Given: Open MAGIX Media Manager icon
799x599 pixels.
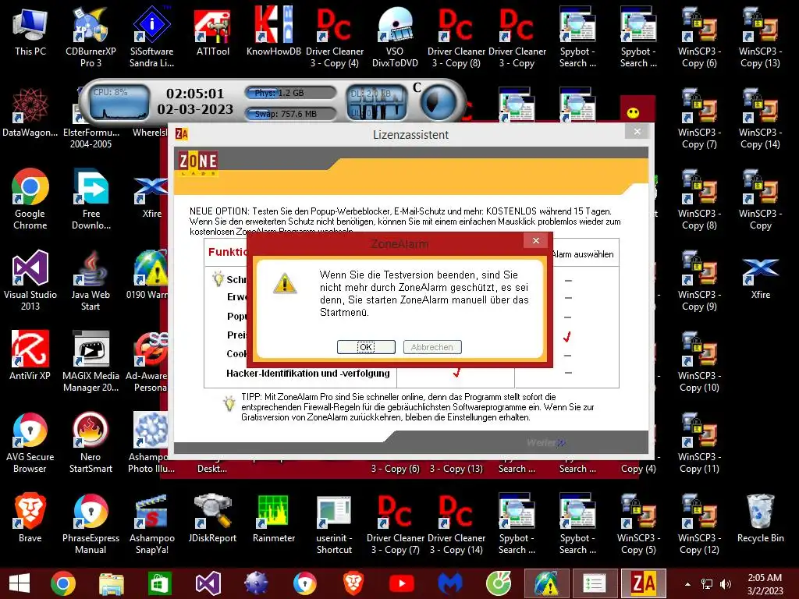Looking at the screenshot, I should click(x=91, y=362).
